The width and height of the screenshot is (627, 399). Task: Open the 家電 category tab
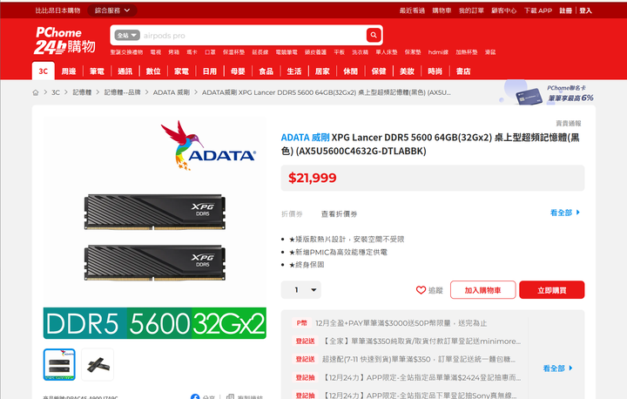(181, 71)
